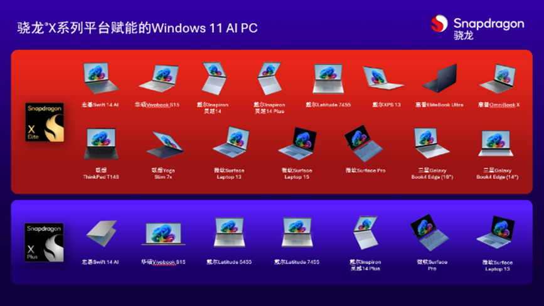Viewport: 544px width, 306px height.
Task: Click the 微软Surface Laptop 13 label in X Plus section
Action: (498, 265)
